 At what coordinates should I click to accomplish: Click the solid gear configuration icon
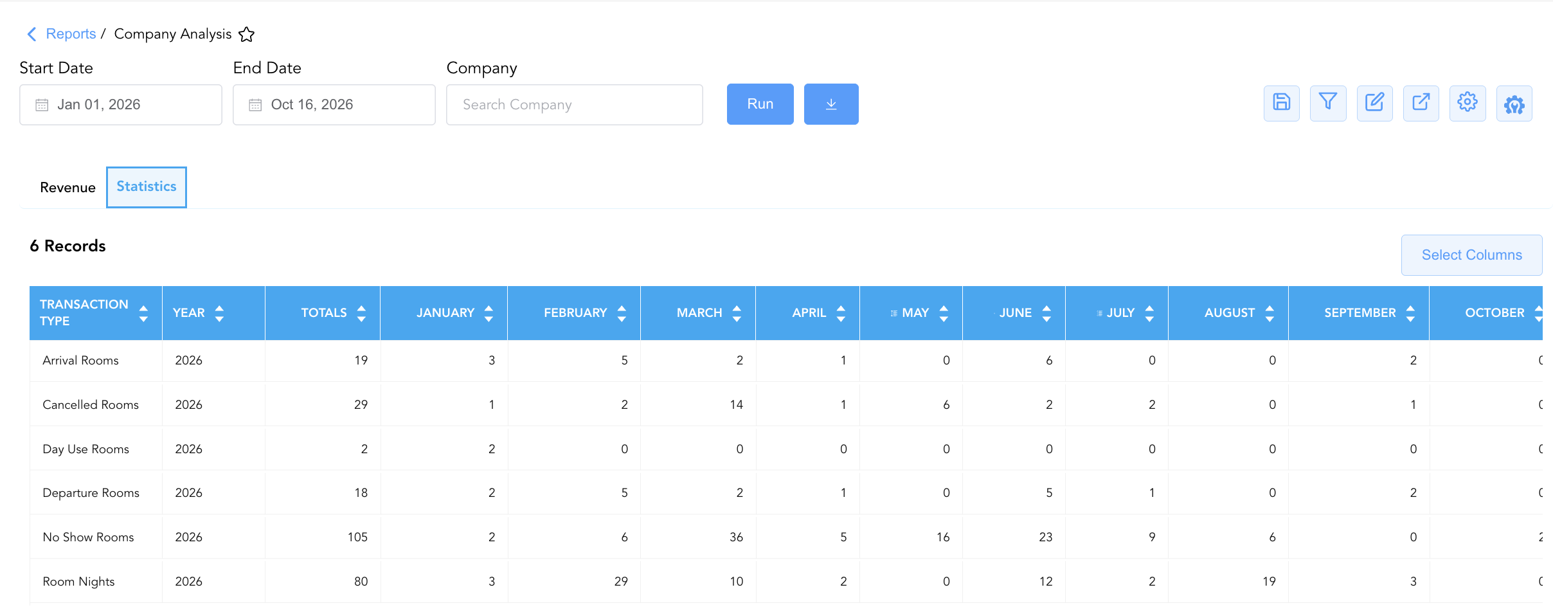pyautogui.click(x=1514, y=103)
